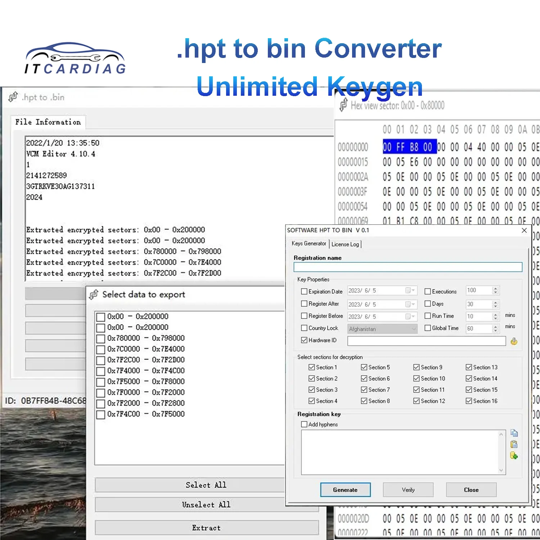Click the .hpt to .bin window icon

[x=13, y=97]
